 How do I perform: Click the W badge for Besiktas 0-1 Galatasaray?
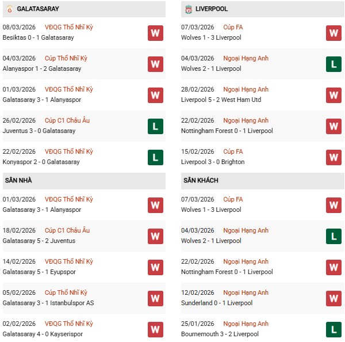click(155, 33)
